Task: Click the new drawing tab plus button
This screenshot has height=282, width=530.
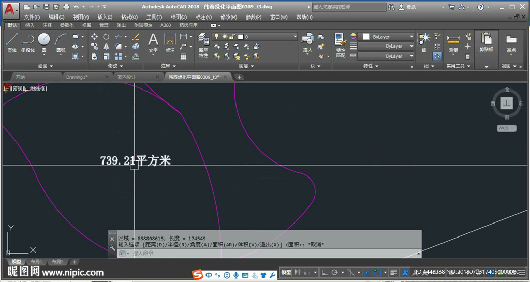Action: [x=239, y=77]
